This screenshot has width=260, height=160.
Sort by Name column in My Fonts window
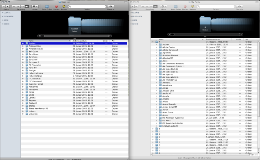[x=177, y=39]
